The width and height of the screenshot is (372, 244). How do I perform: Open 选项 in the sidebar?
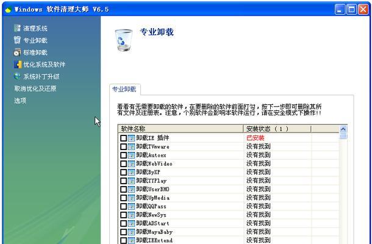pyautogui.click(x=20, y=101)
